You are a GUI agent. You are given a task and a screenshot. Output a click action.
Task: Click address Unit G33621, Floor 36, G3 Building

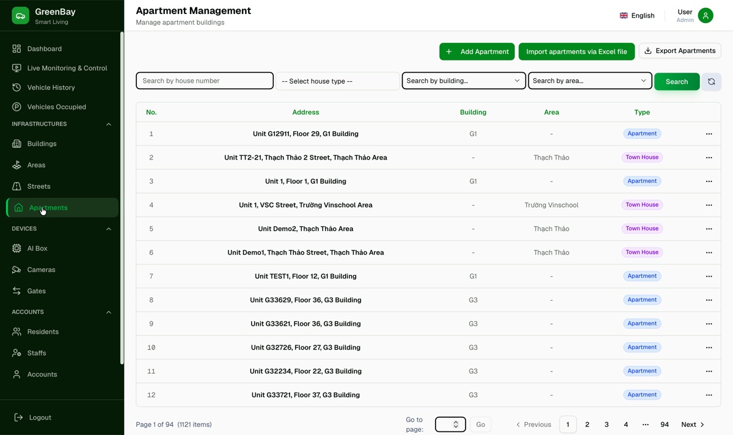[305, 324]
